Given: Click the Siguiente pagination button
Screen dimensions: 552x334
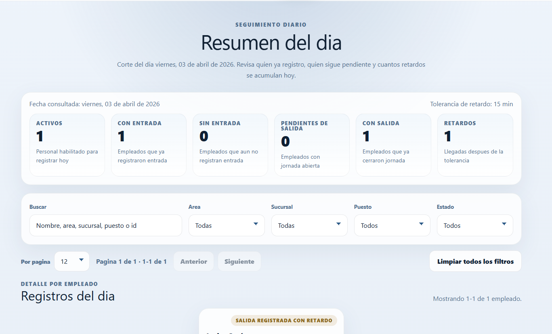Looking at the screenshot, I should click(239, 261).
